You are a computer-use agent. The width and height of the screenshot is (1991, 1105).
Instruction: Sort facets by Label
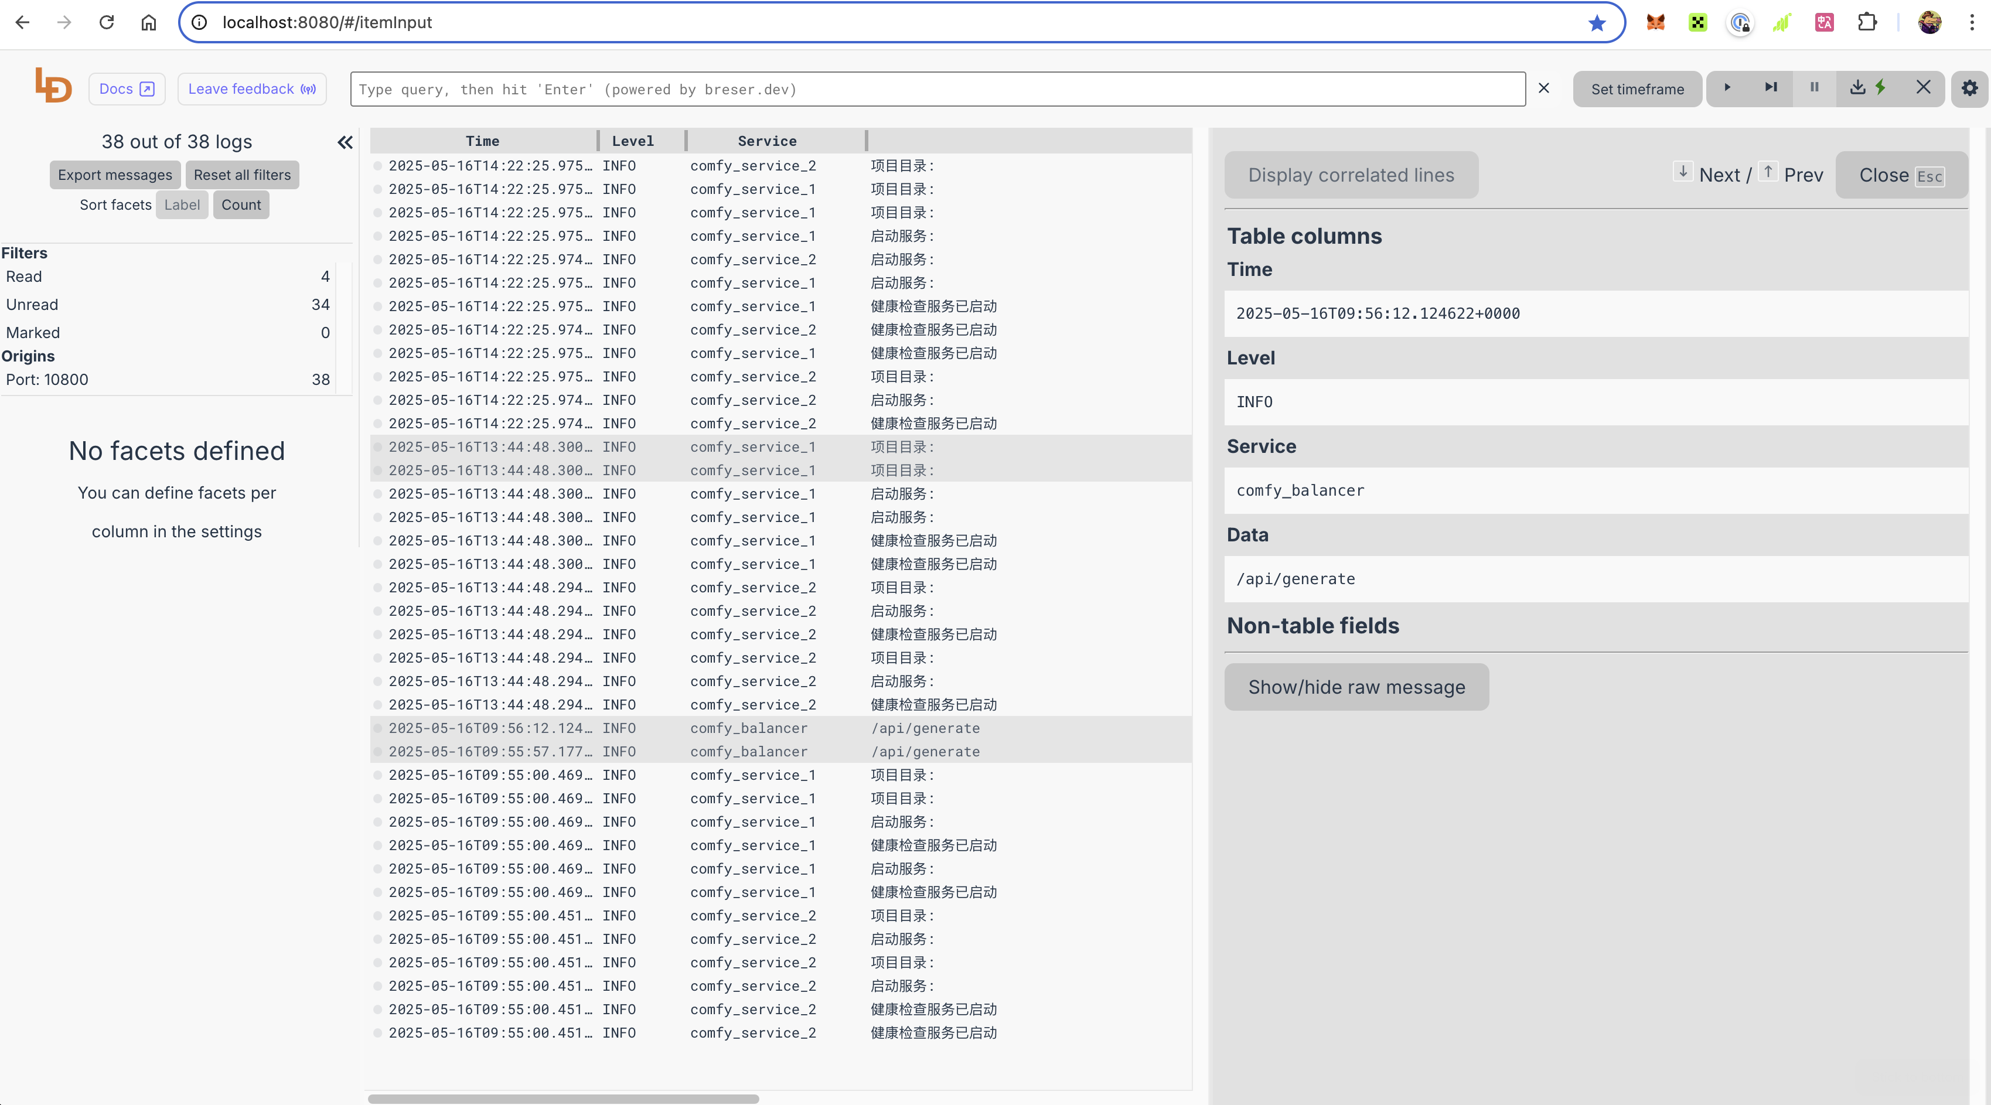click(182, 205)
